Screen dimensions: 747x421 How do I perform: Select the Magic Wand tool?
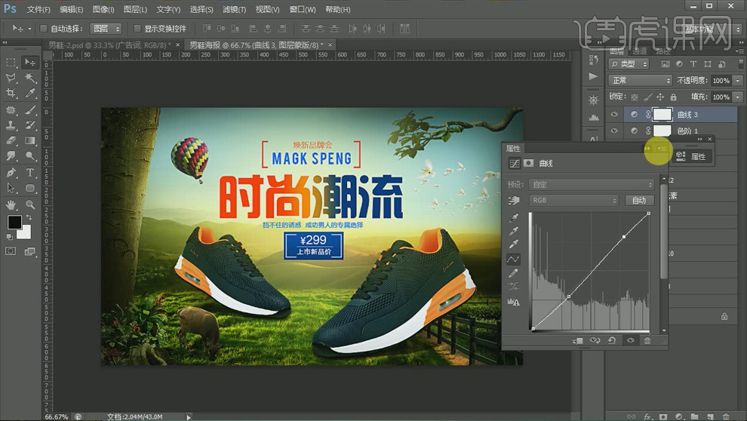tap(31, 78)
